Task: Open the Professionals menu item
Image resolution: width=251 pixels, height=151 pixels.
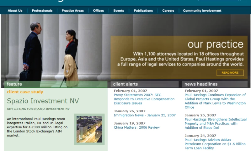Action: click(42, 11)
